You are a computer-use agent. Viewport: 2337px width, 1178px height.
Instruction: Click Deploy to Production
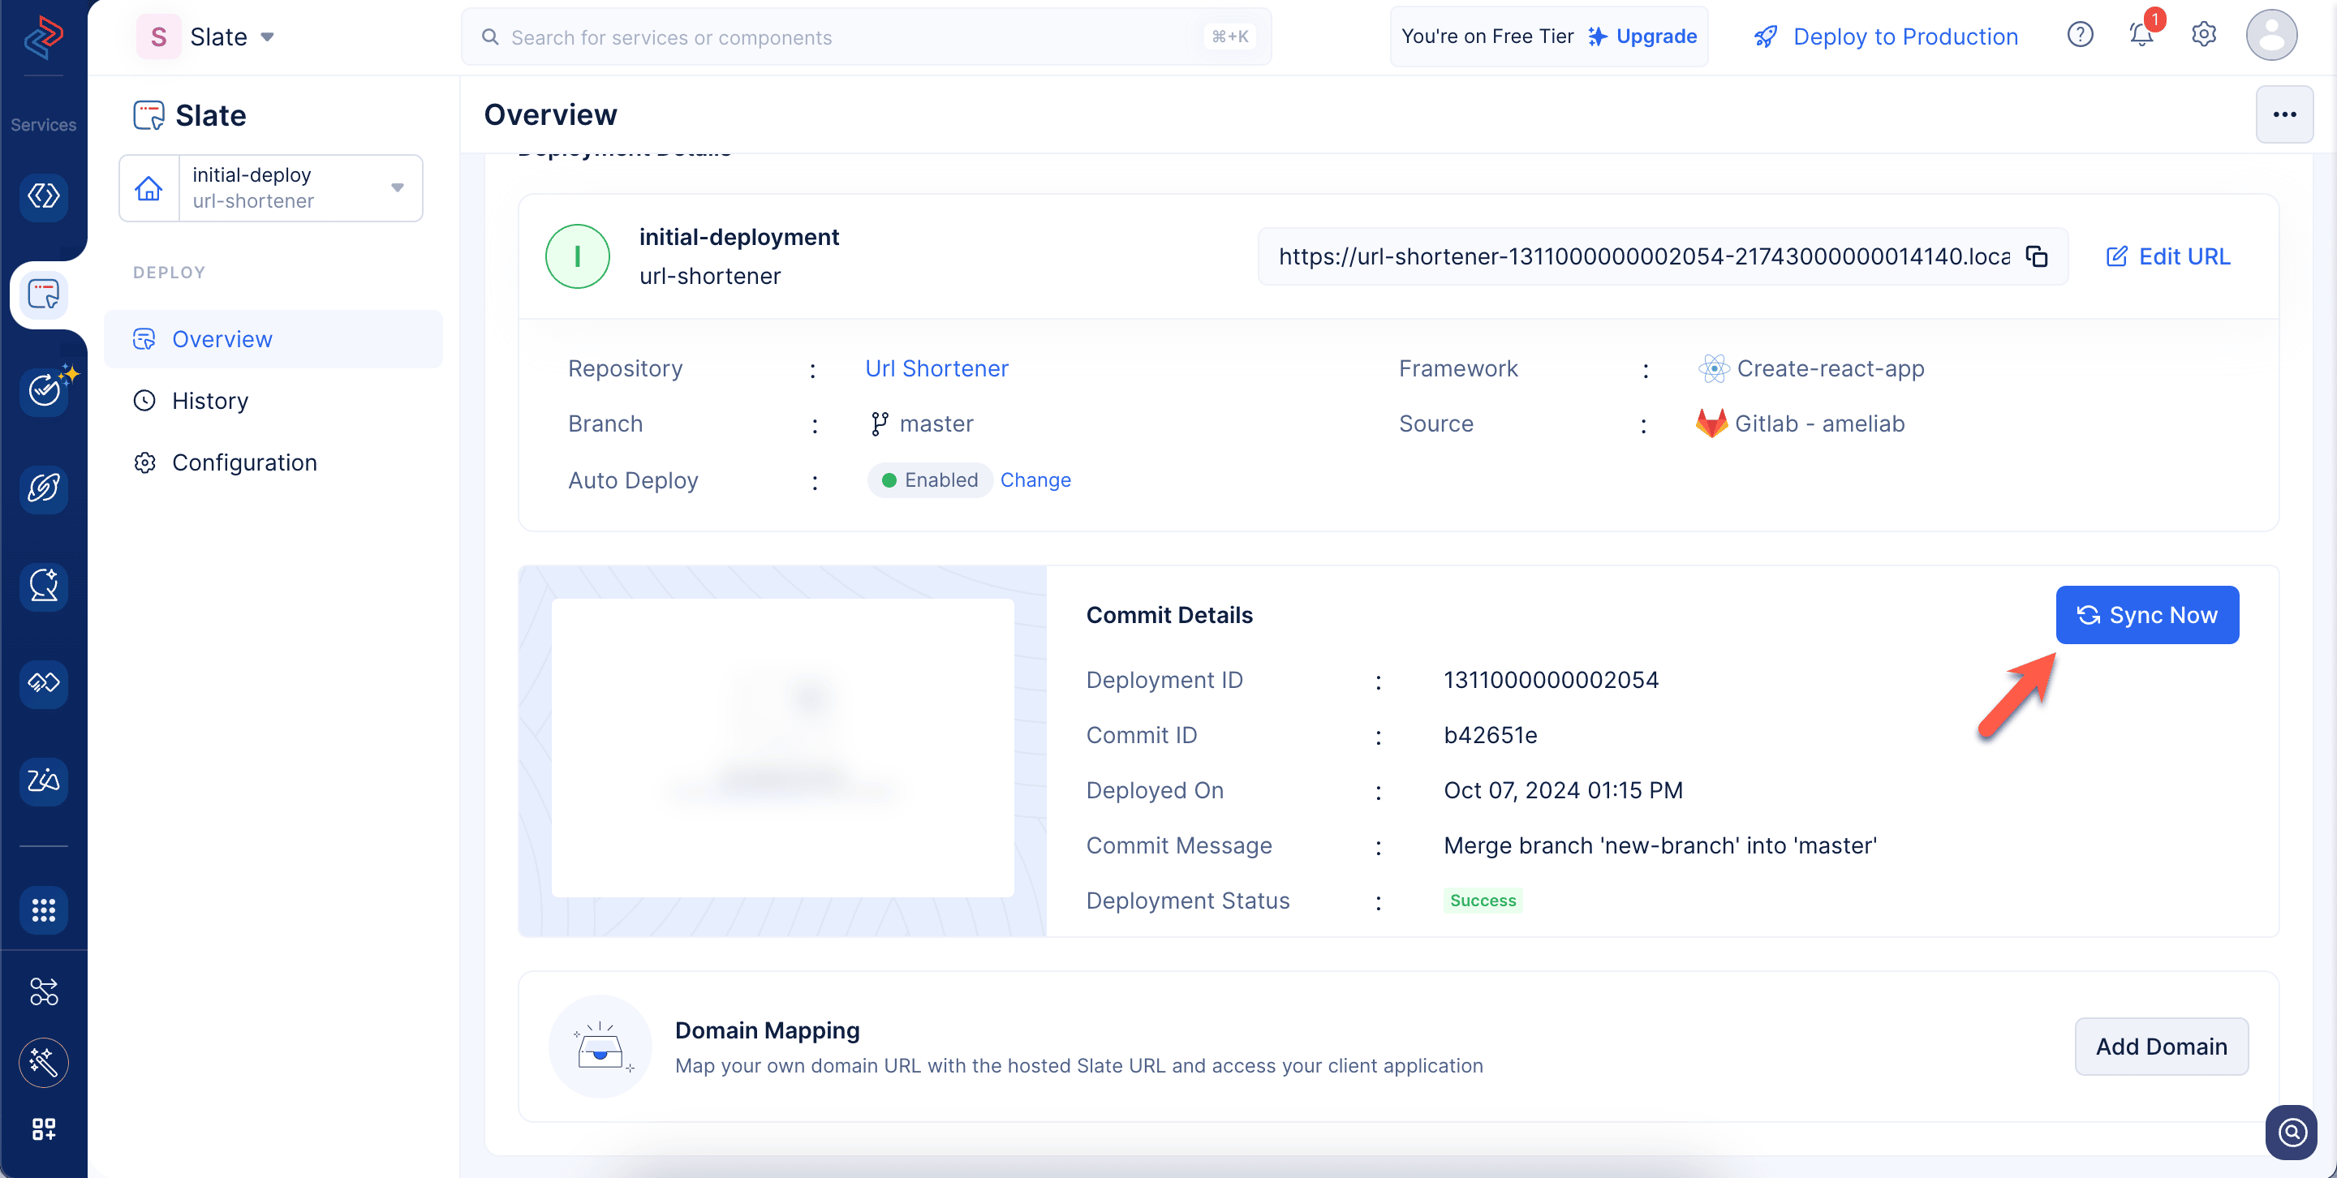(1885, 37)
